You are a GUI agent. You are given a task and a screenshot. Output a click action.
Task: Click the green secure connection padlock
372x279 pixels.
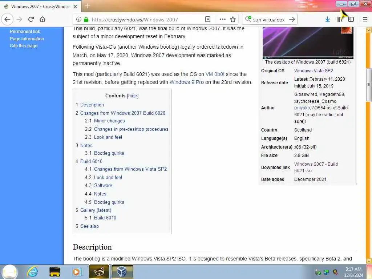86,20
